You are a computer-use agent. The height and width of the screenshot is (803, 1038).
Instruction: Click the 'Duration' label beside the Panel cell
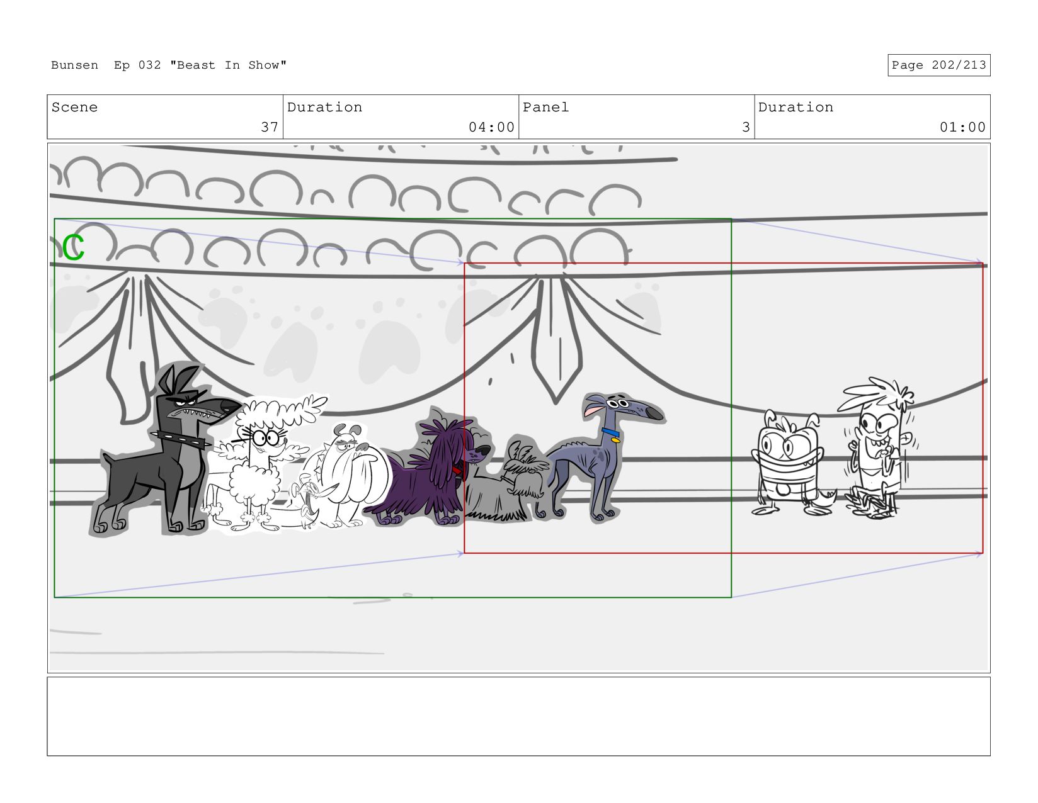[x=796, y=107]
